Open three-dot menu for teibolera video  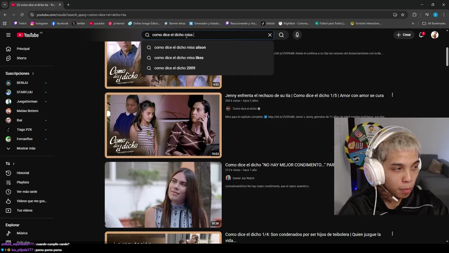coord(392,234)
